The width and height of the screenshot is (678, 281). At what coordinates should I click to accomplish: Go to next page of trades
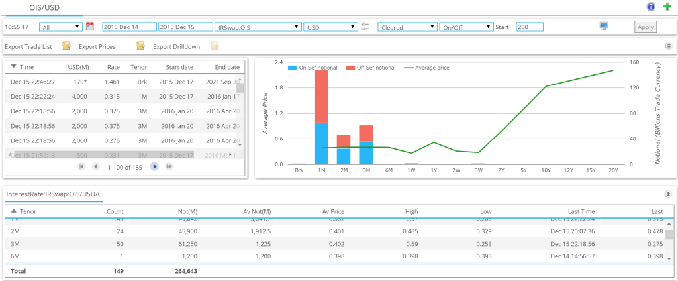pos(154,166)
